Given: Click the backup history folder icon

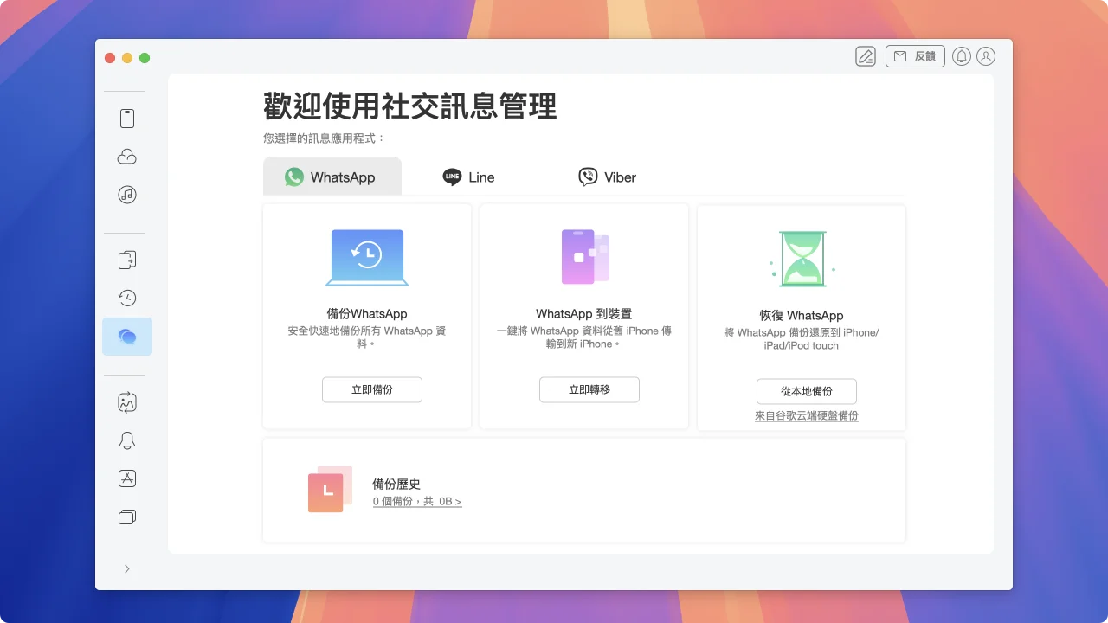Looking at the screenshot, I should point(330,489).
